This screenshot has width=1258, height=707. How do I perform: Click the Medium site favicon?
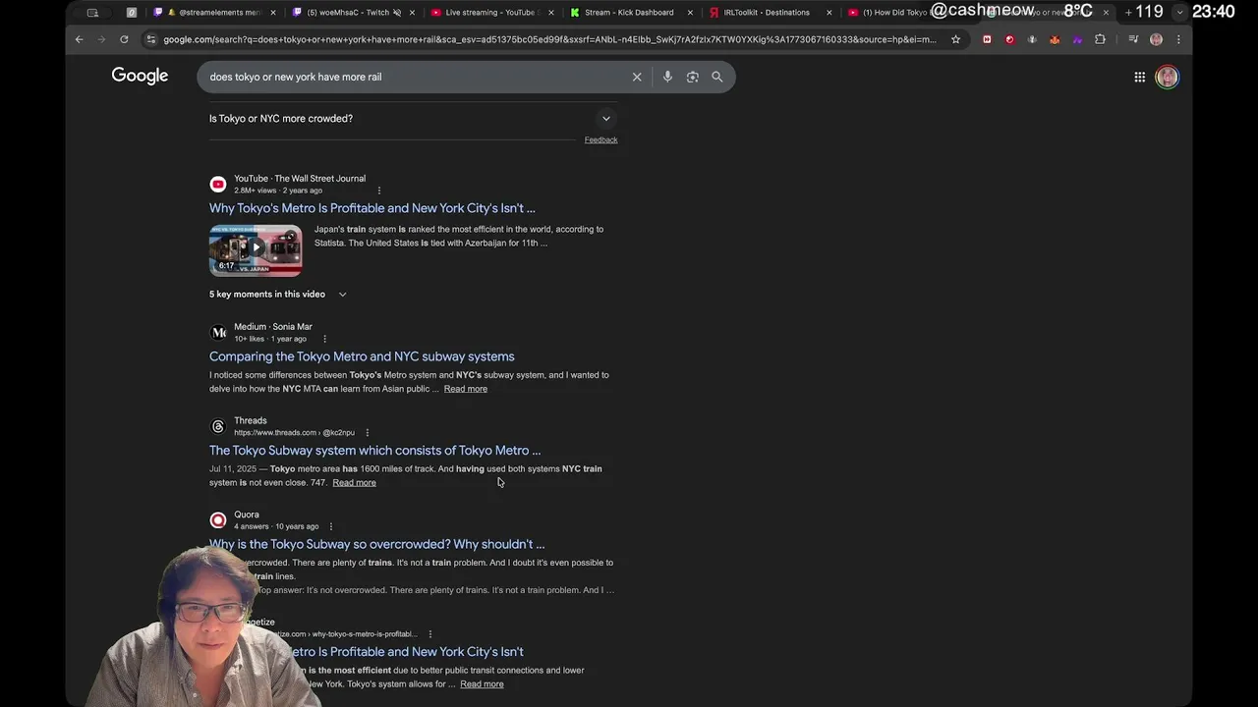coord(218,333)
